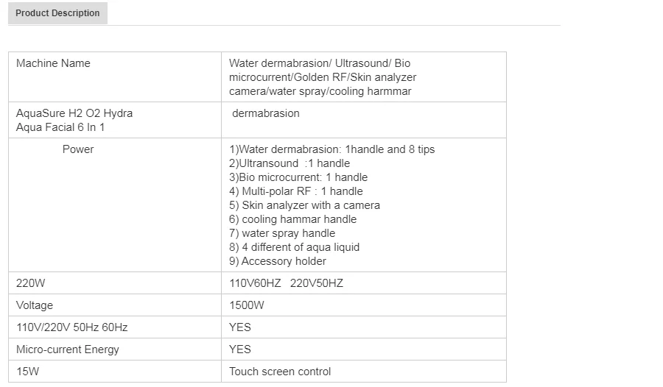Open the Product Description tab
Screen dimensions: 663x387
click(x=57, y=13)
